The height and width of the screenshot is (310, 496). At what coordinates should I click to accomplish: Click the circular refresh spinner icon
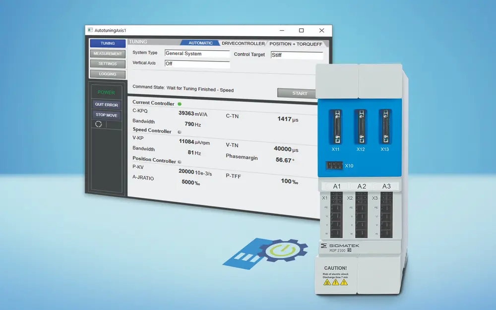(98, 124)
